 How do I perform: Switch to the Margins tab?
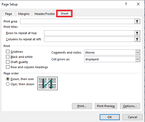(x=24, y=14)
